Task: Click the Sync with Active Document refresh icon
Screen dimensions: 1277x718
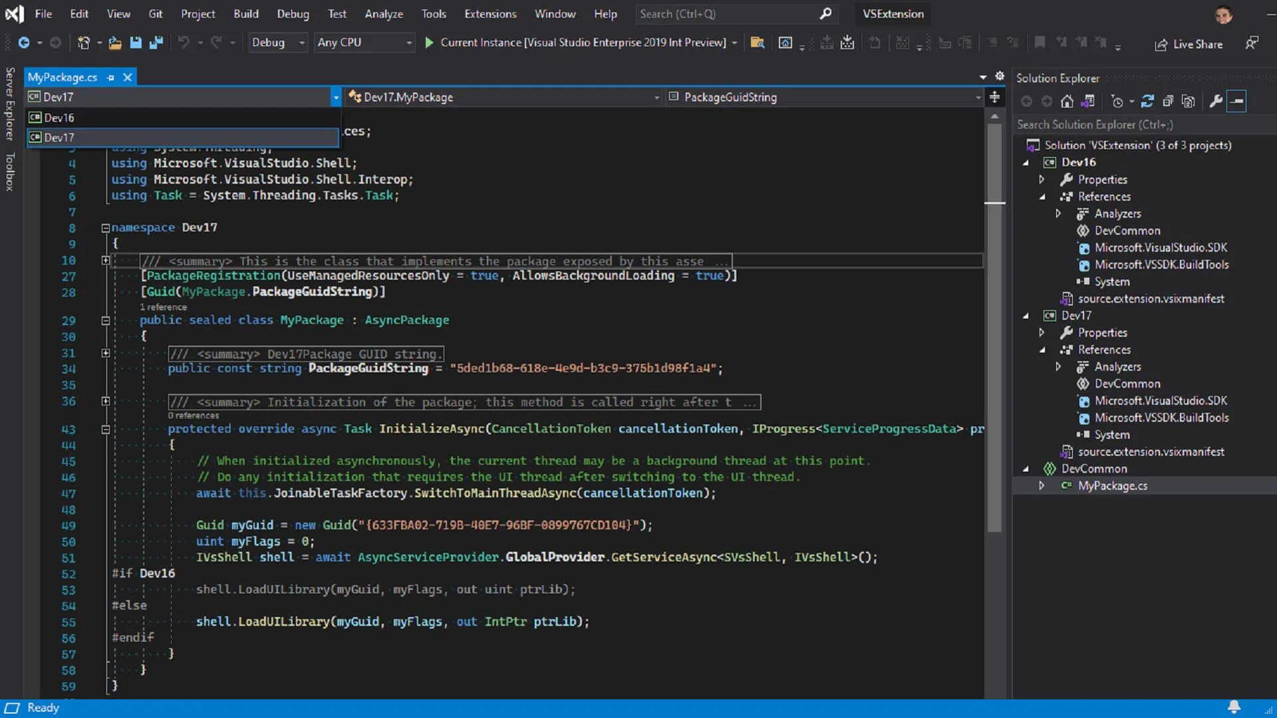Action: [x=1147, y=101]
